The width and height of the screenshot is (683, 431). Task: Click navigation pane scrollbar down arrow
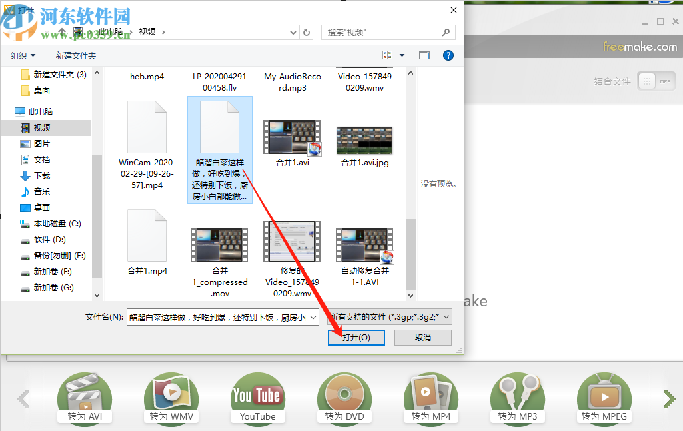97,295
